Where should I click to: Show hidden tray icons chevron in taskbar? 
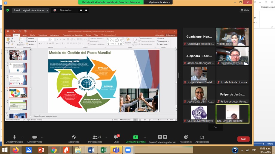[x=242, y=150]
